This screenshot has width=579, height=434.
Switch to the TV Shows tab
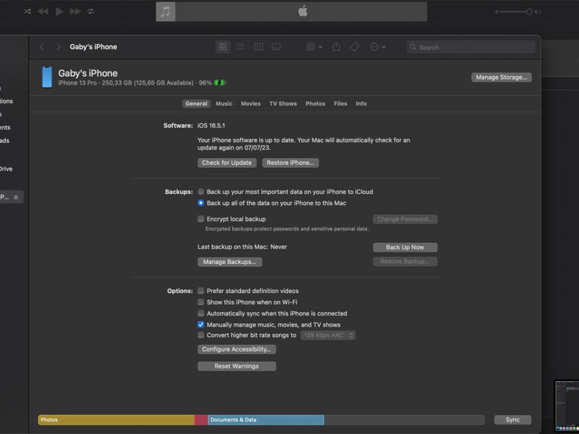pos(283,103)
